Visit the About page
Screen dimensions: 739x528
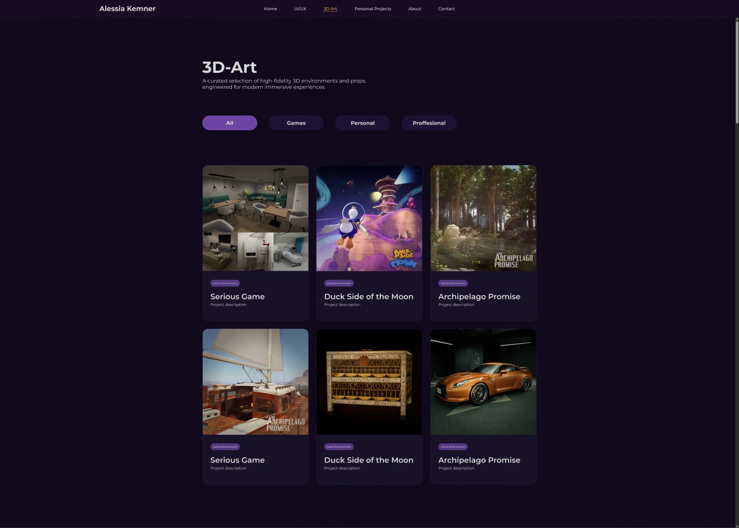click(415, 9)
